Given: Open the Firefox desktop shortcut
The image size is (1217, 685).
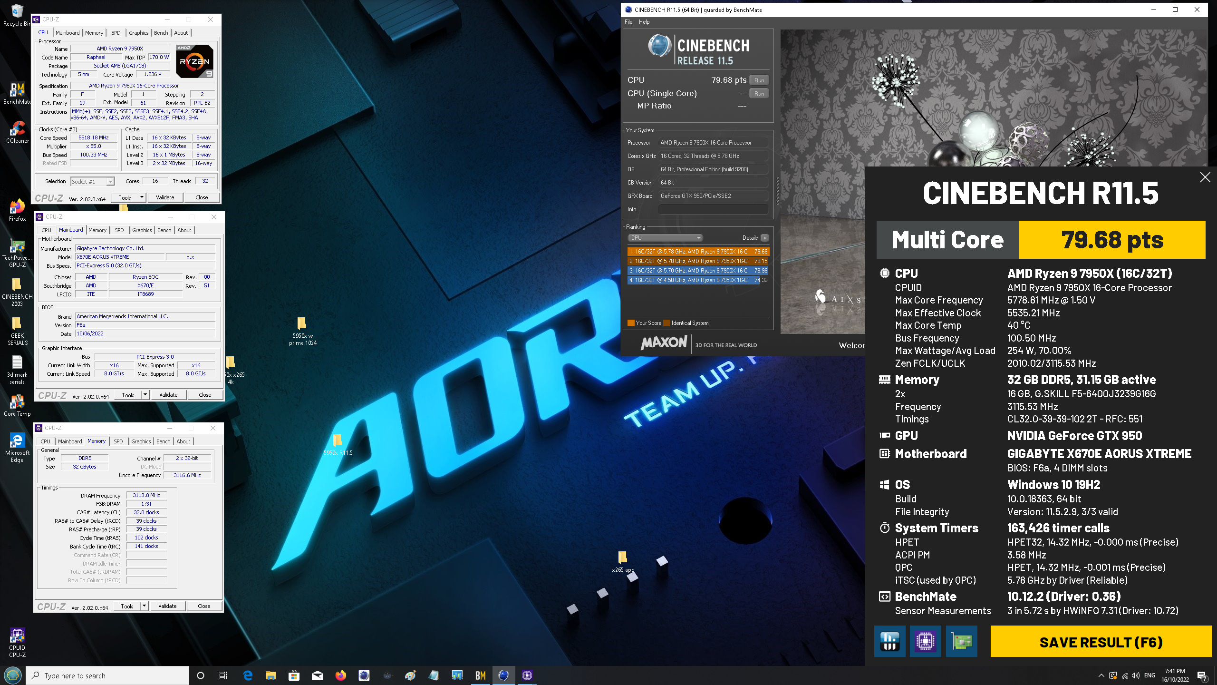Looking at the screenshot, I should tap(17, 210).
